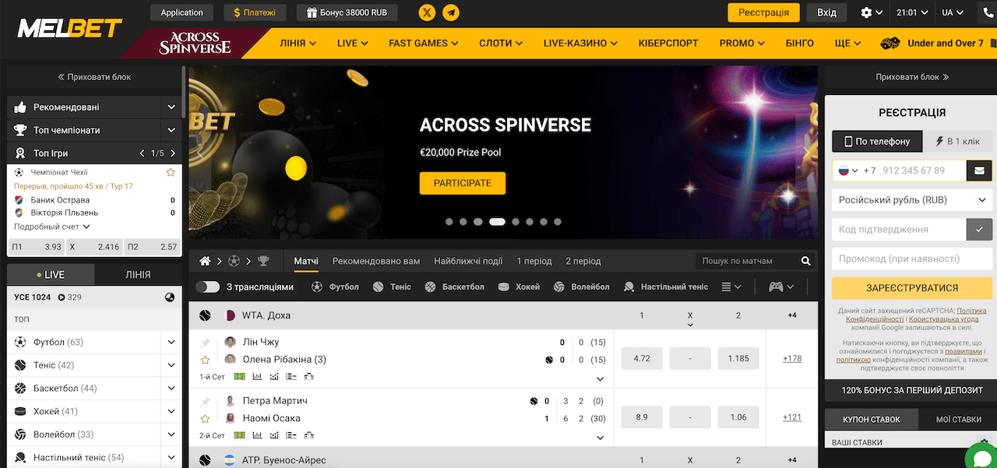Open the СЛОТИ menu

(x=502, y=44)
